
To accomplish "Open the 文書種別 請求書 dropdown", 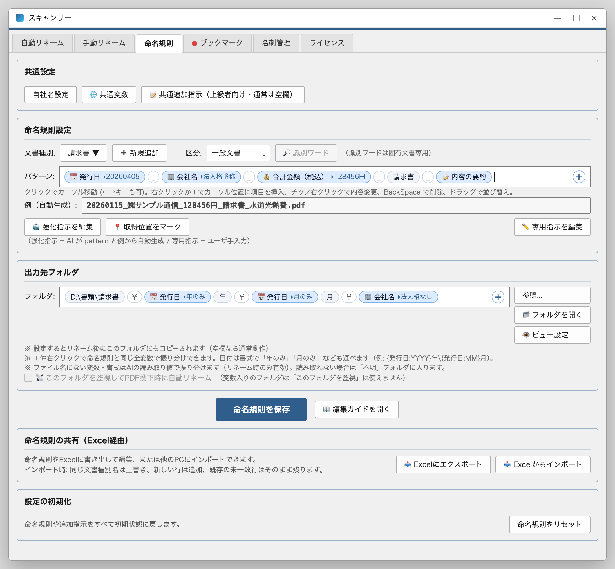I will (x=83, y=153).
